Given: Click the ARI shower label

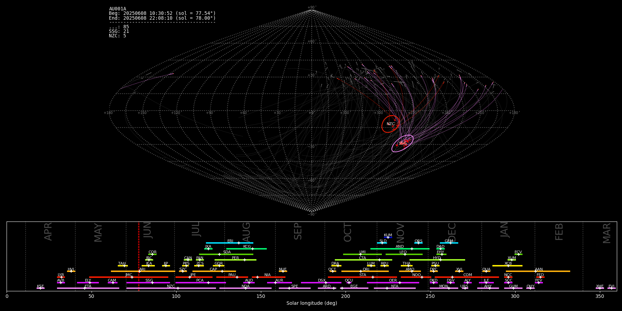Looking at the screenshot, I should click(x=142, y=270).
